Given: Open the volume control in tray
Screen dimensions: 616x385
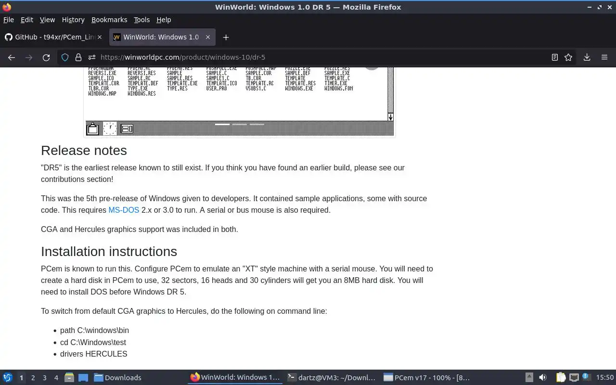Looking at the screenshot, I should click(543, 377).
